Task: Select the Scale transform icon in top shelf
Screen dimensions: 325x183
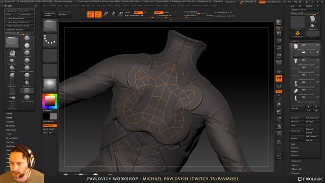Action: 113,14
